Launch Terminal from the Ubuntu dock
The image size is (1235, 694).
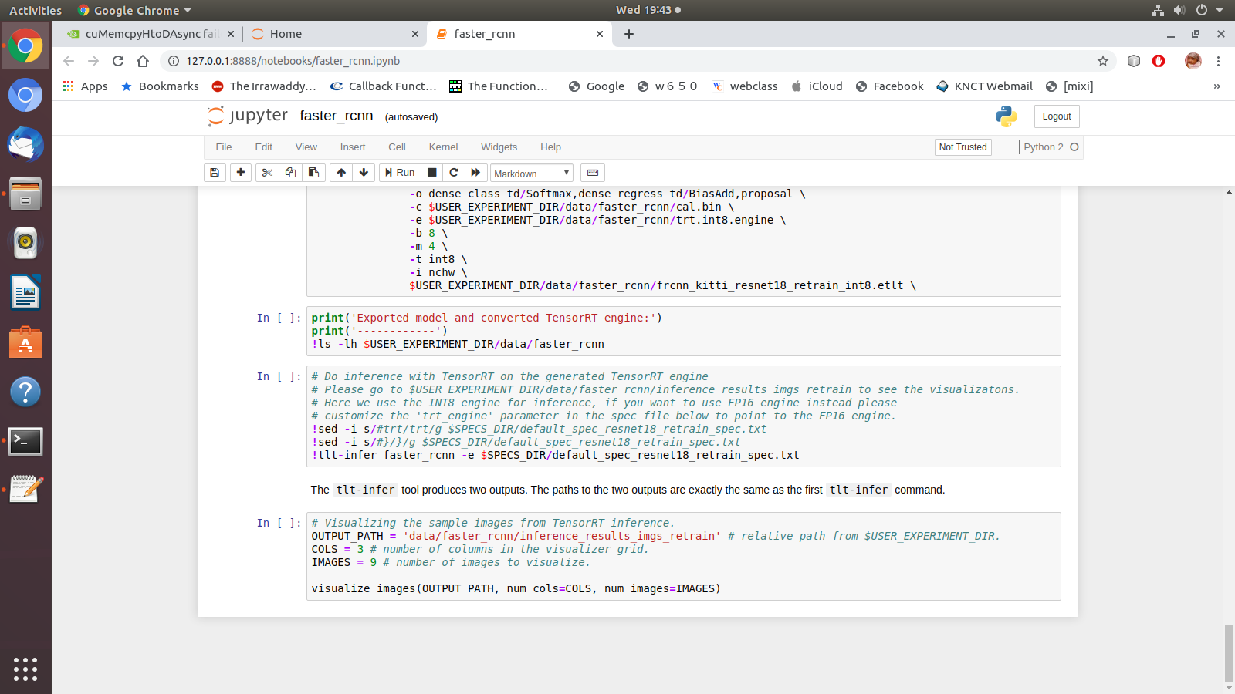(x=25, y=442)
